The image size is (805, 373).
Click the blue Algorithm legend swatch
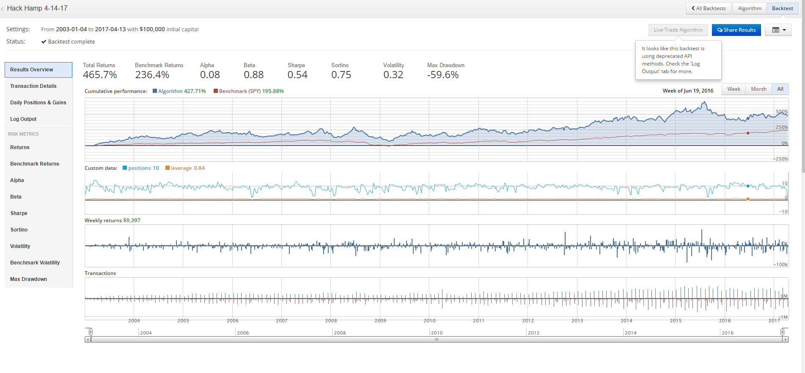coord(155,91)
